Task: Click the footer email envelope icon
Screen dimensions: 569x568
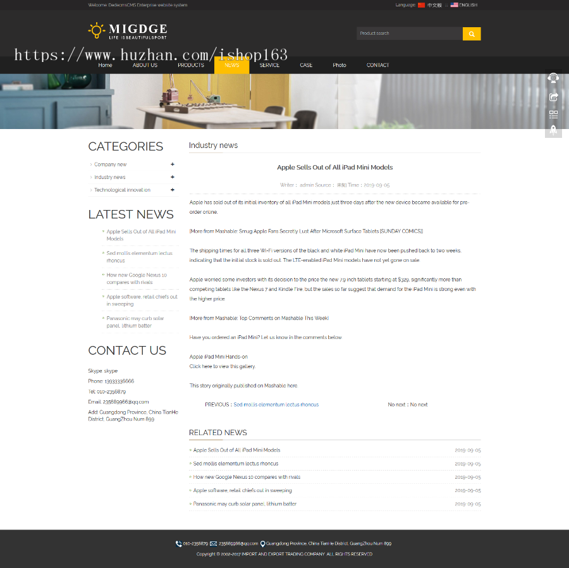Action: tap(214, 544)
